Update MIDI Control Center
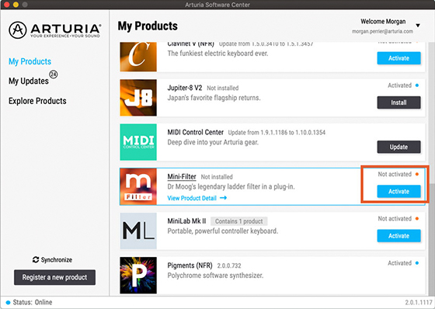The width and height of the screenshot is (435, 309). point(398,147)
